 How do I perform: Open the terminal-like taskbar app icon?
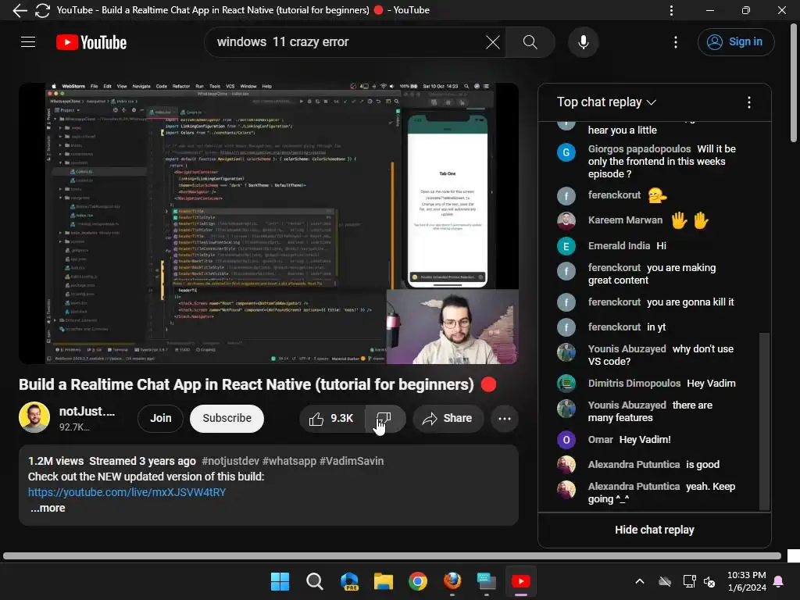486,581
